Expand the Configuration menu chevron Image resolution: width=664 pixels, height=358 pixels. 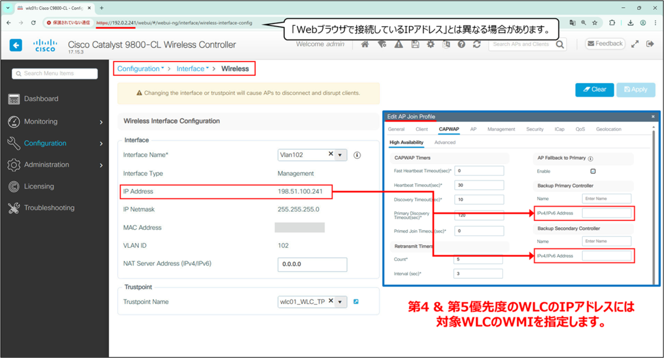(101, 143)
